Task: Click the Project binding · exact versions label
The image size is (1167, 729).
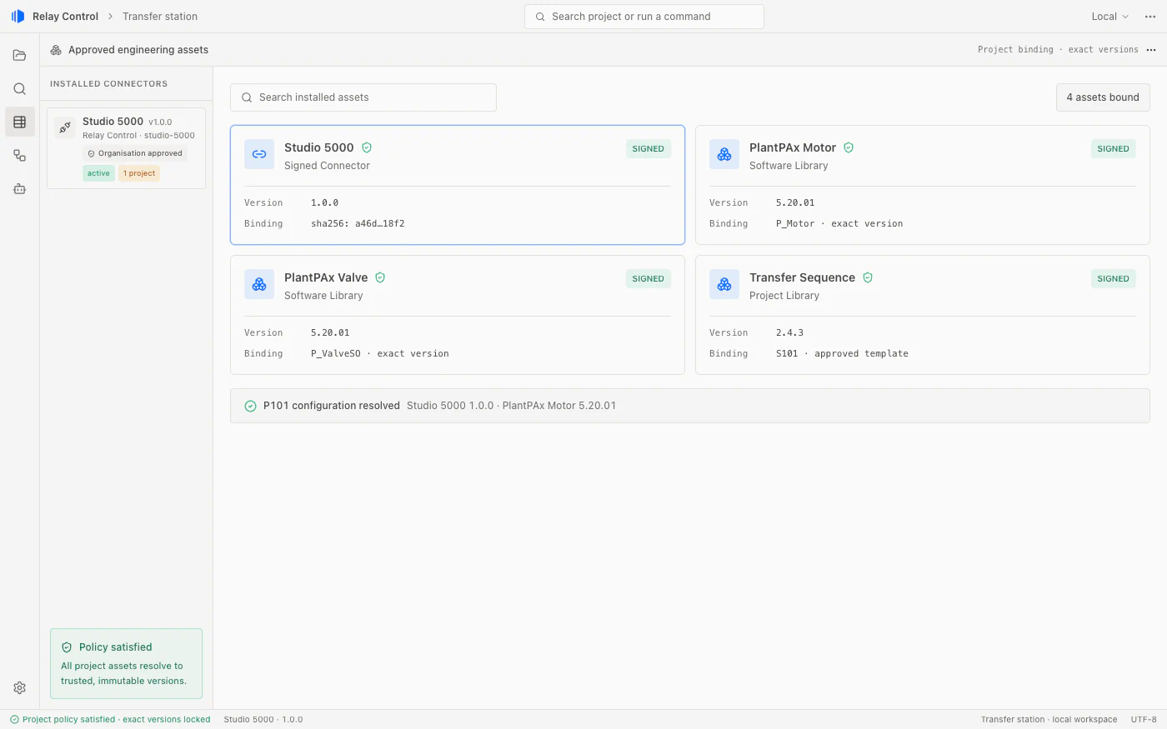Action: [1058, 50]
